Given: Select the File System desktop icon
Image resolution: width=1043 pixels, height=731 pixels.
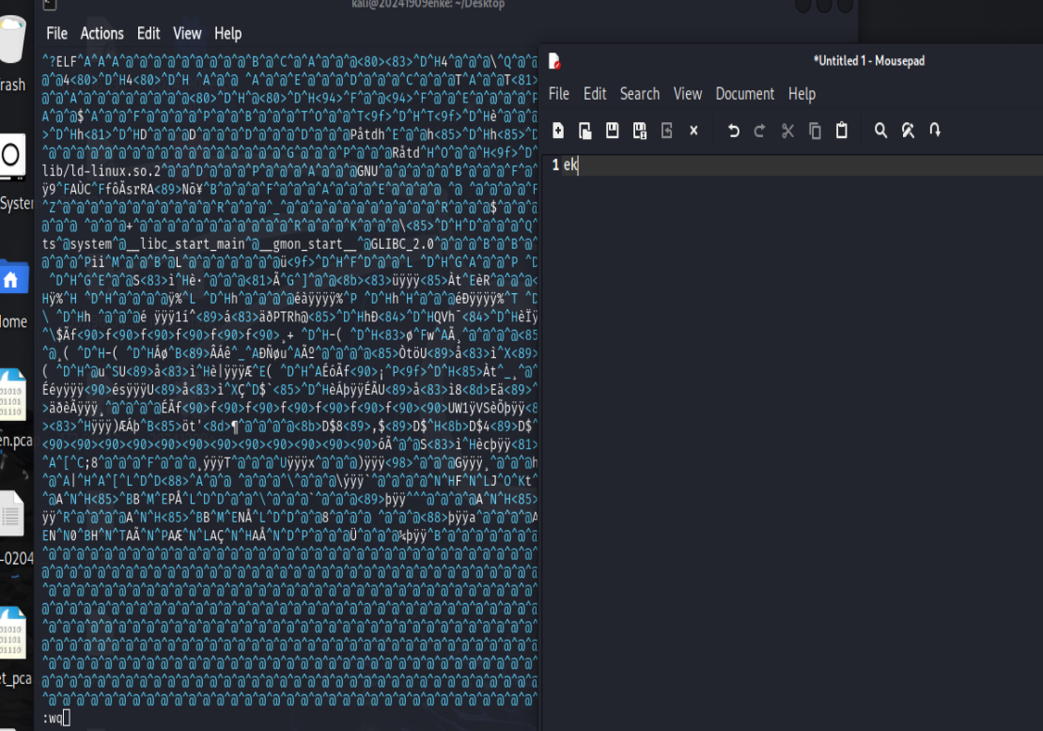Looking at the screenshot, I should point(11,156).
